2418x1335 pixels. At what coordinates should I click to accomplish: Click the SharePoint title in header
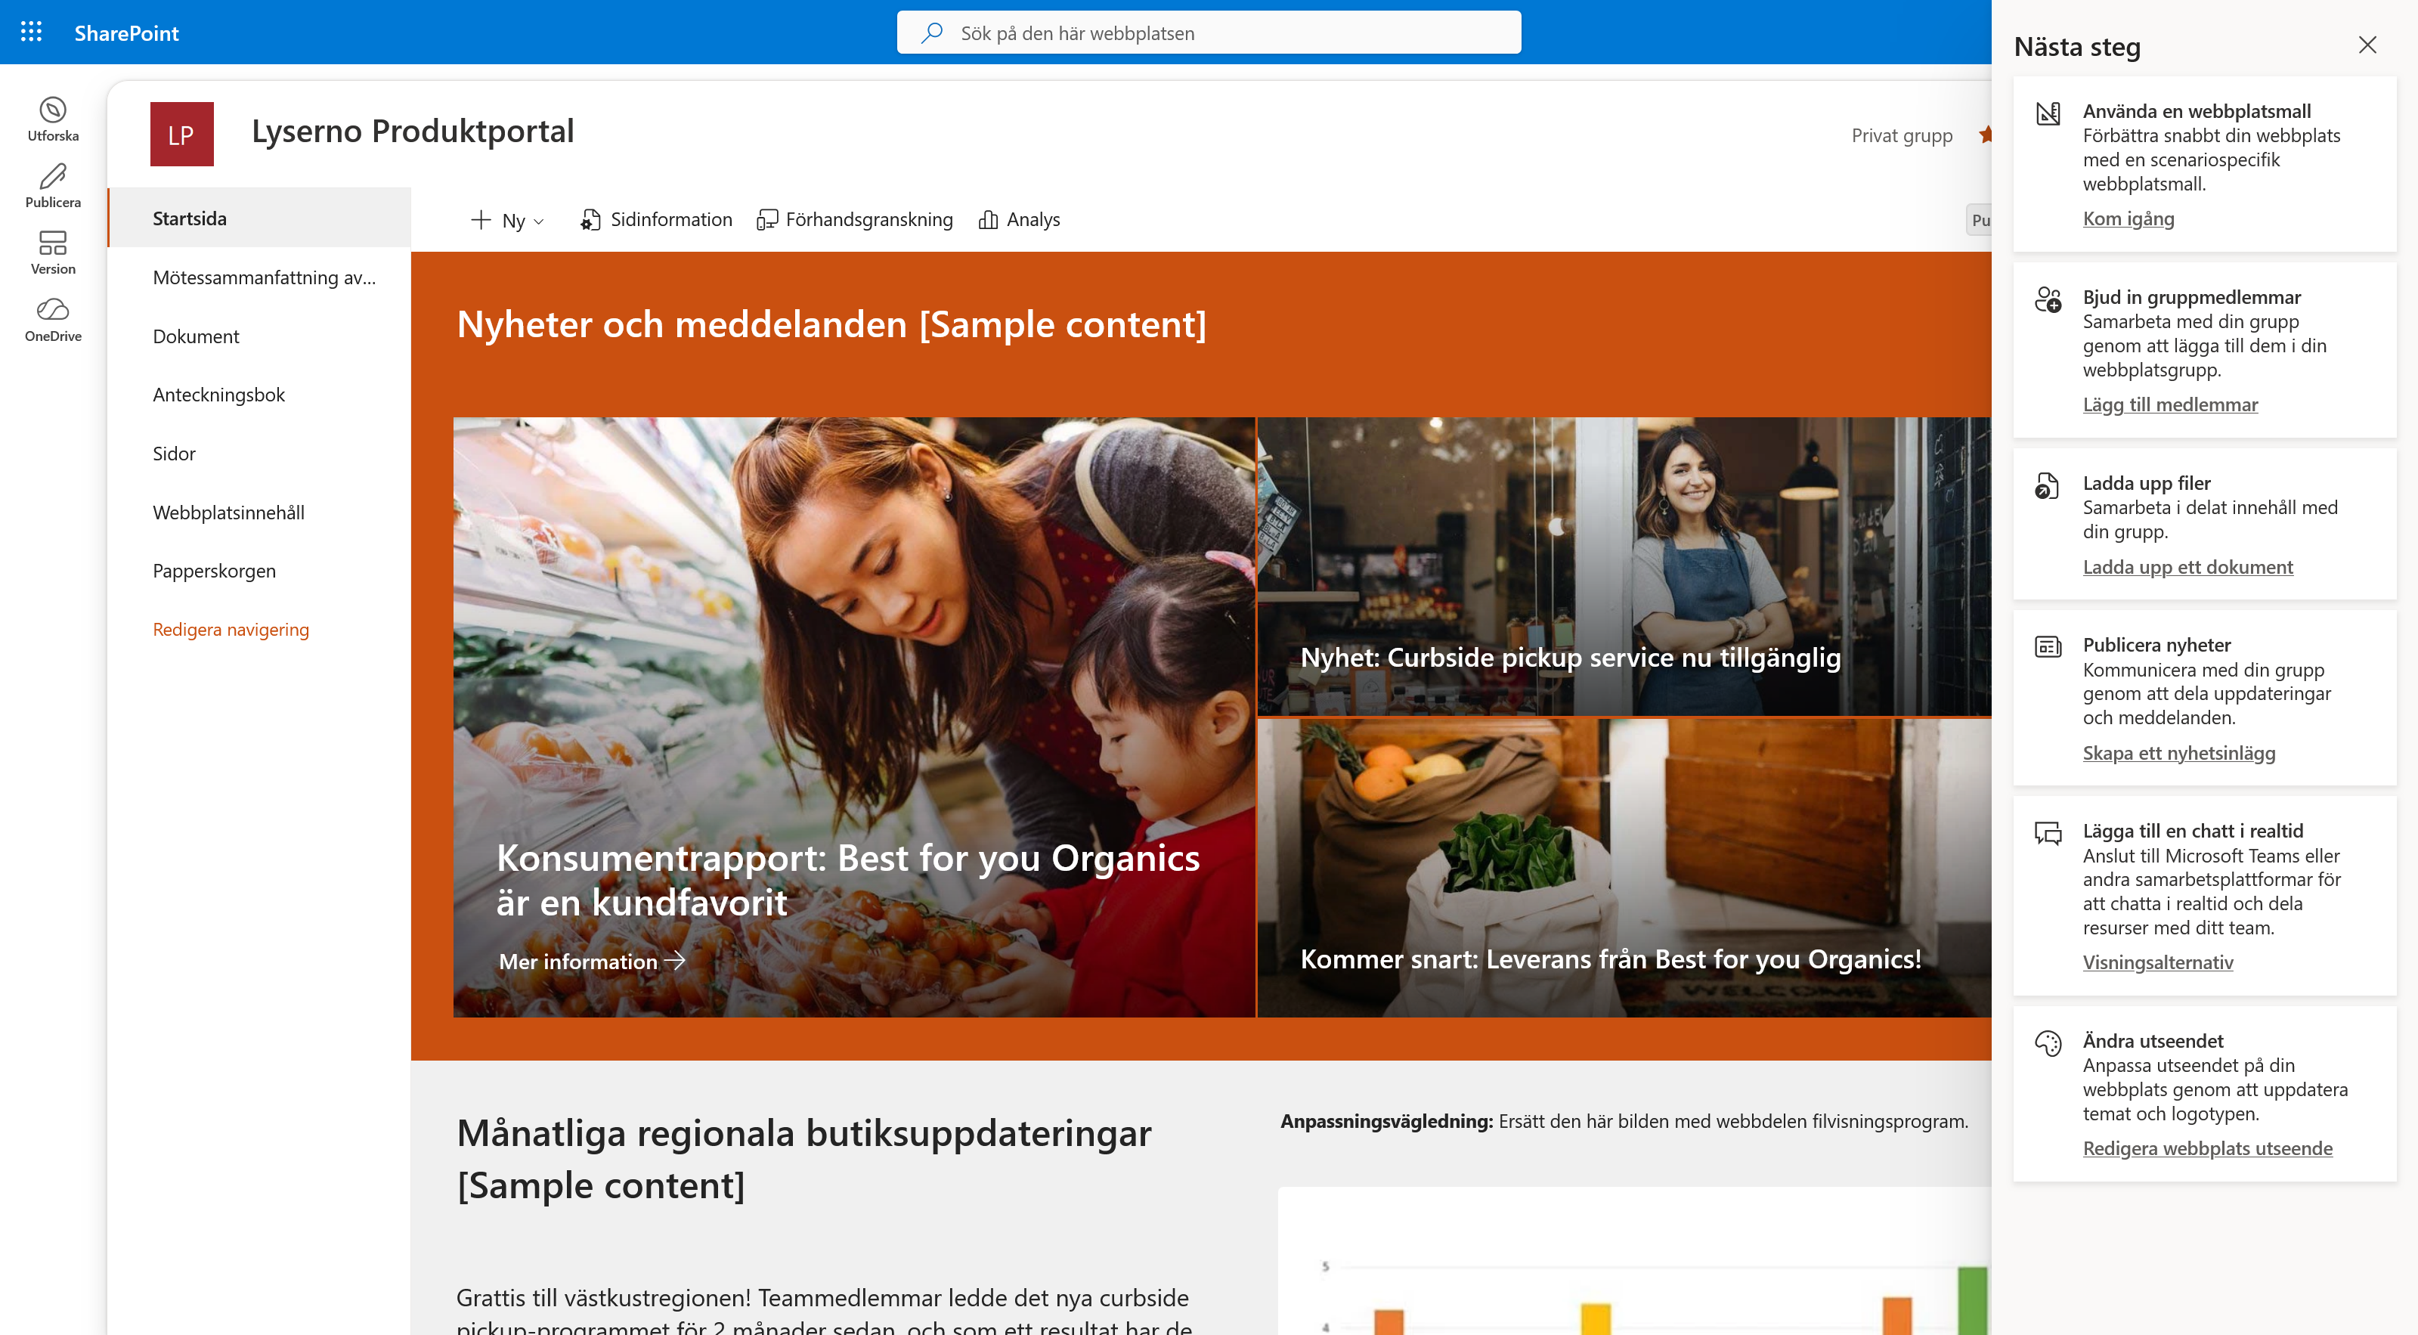click(x=127, y=33)
